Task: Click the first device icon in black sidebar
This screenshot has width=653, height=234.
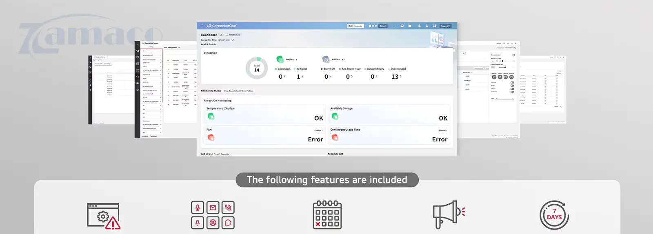Action: (138, 51)
